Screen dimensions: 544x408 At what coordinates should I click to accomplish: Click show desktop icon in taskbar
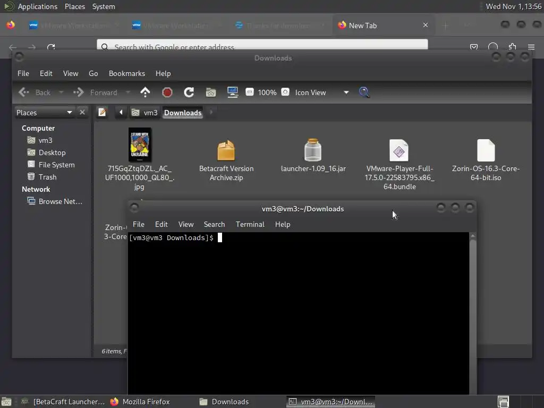[6, 402]
